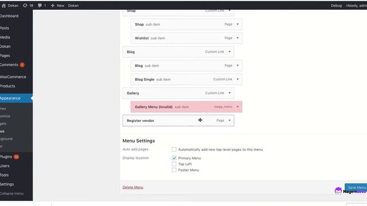Open the Settings sidebar menu
Image resolution: width=367 pixels, height=206 pixels.
coord(7,184)
